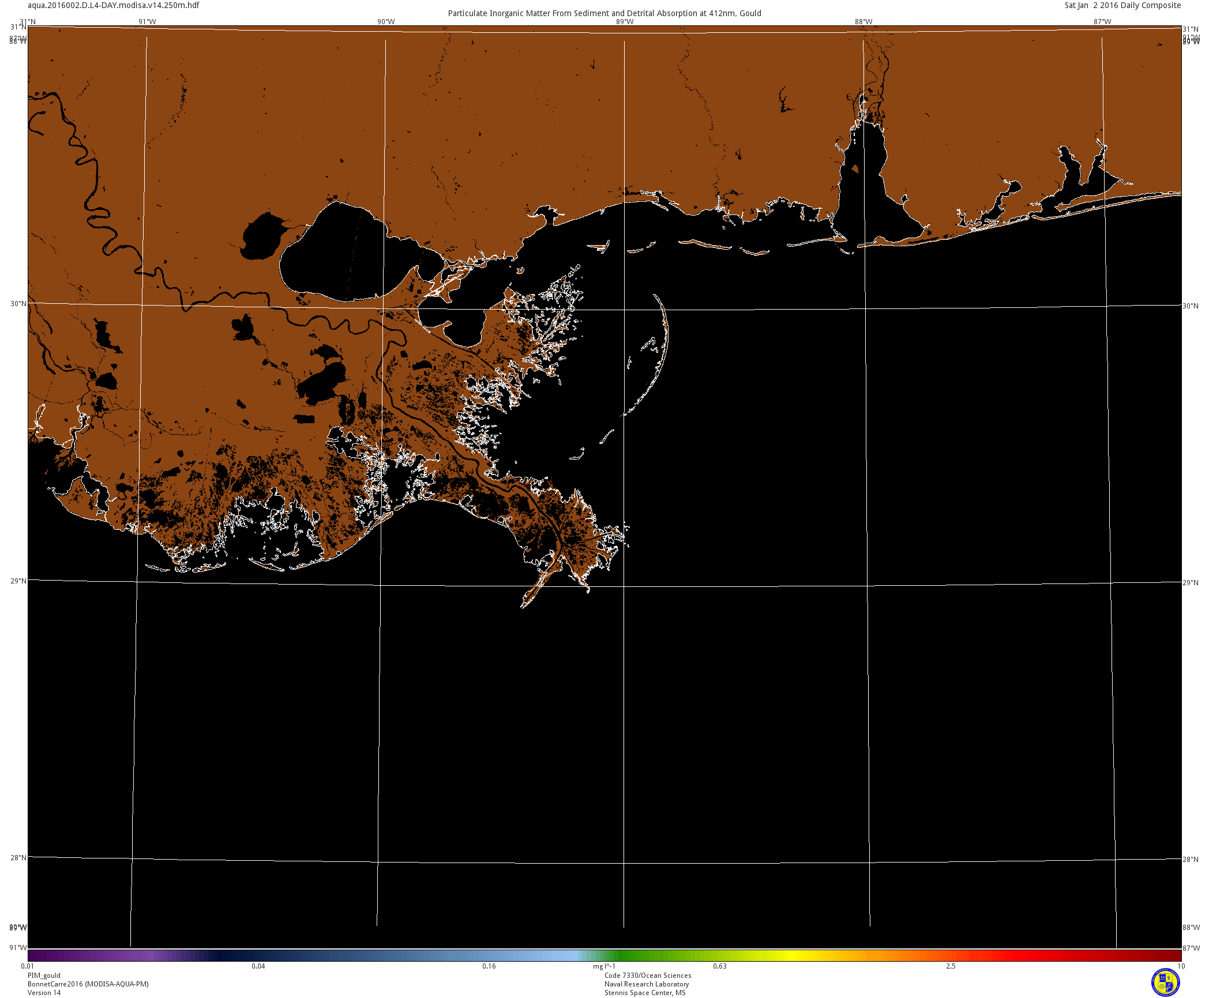Click the PIM_gould product label
The image size is (1209, 998).
44,976
